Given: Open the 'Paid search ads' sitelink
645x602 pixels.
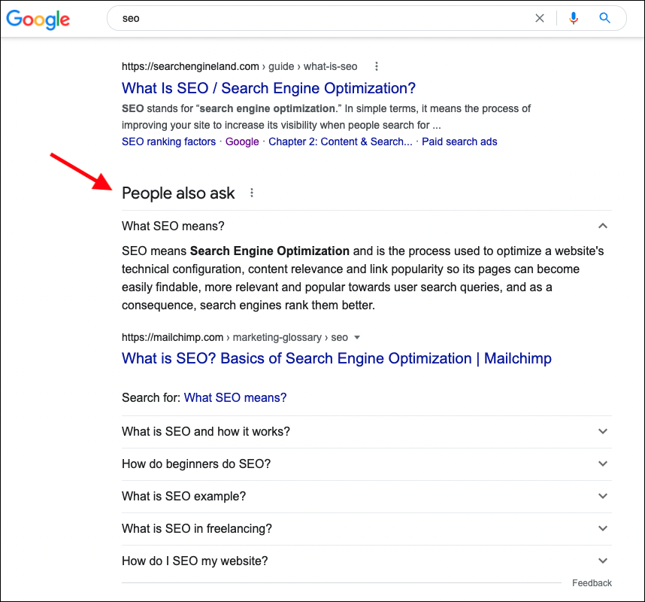Looking at the screenshot, I should [x=459, y=141].
